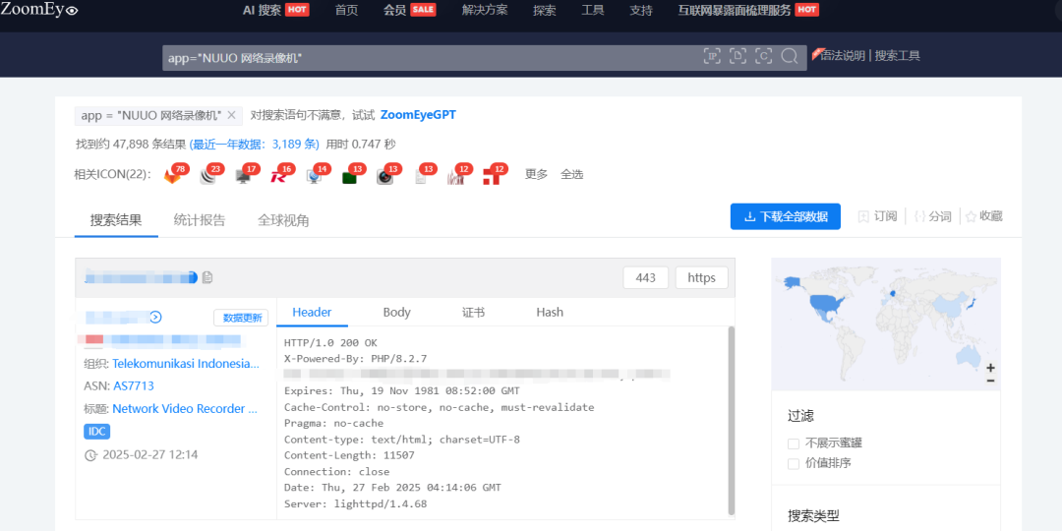Open the 语法说明 link
Viewport: 1062px width, 531px height.
pyautogui.click(x=842, y=56)
